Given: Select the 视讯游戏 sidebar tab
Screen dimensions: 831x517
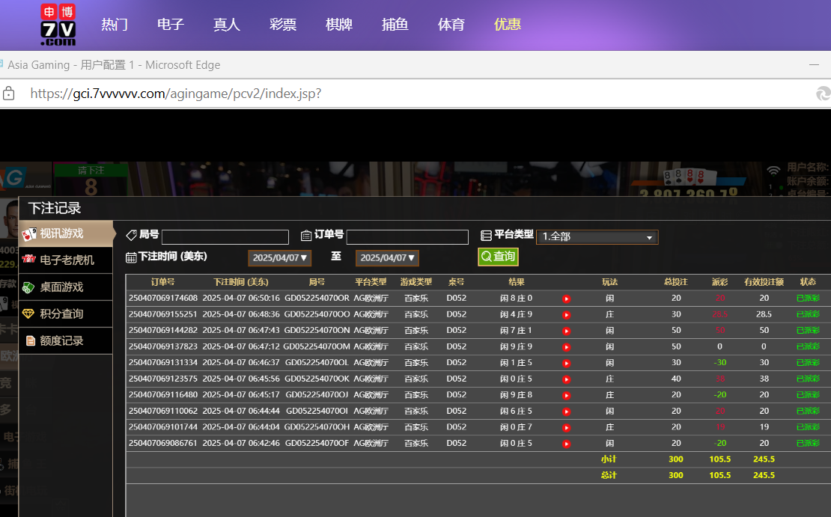Looking at the screenshot, I should 66,233.
